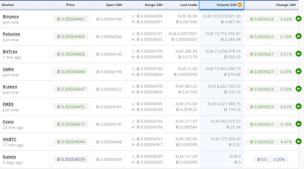Viewport: 304px width, 169px height.
Task: Click OKEX price Ƀ 0.00004455
Action: 71,107
